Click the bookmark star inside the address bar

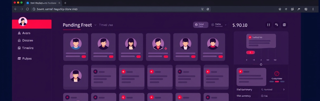click(x=208, y=9)
